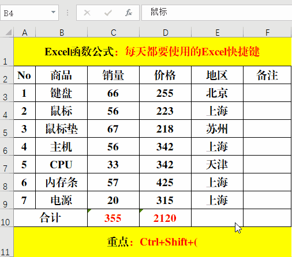The image size is (292, 257).
Task: Click the title cell 'Excel函数公式'
Action: 152,52
